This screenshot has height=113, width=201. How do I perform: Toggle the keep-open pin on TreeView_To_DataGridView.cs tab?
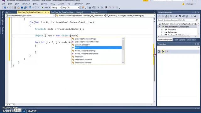click(46, 12)
